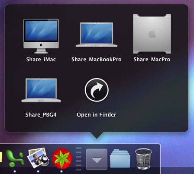Open the Share_PBG4 PowerBook icon
Viewport: 194px width, 174px height.
point(41,90)
